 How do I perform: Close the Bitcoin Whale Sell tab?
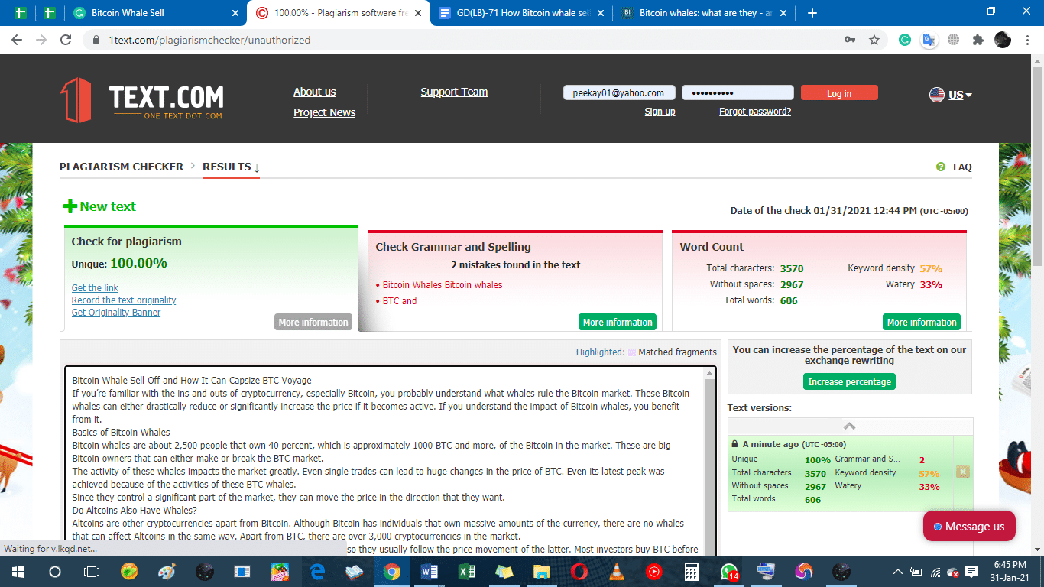234,13
